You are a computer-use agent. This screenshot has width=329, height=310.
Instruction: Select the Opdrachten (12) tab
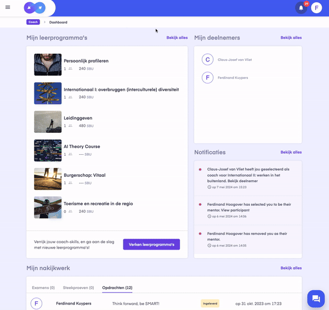pyautogui.click(x=117, y=288)
